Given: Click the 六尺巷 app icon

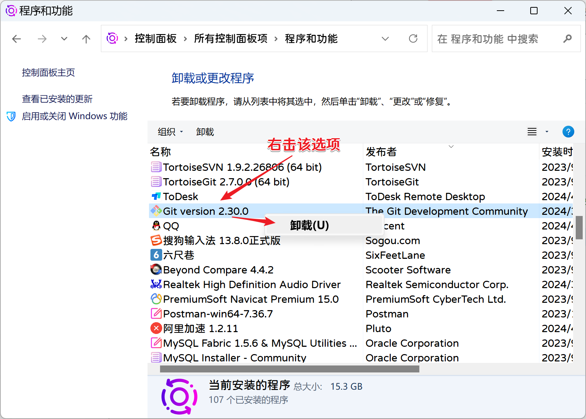Looking at the screenshot, I should tap(156, 255).
